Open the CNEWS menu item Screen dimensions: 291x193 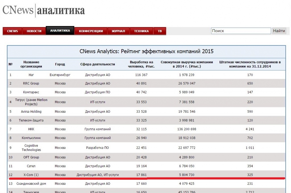(x=13, y=31)
